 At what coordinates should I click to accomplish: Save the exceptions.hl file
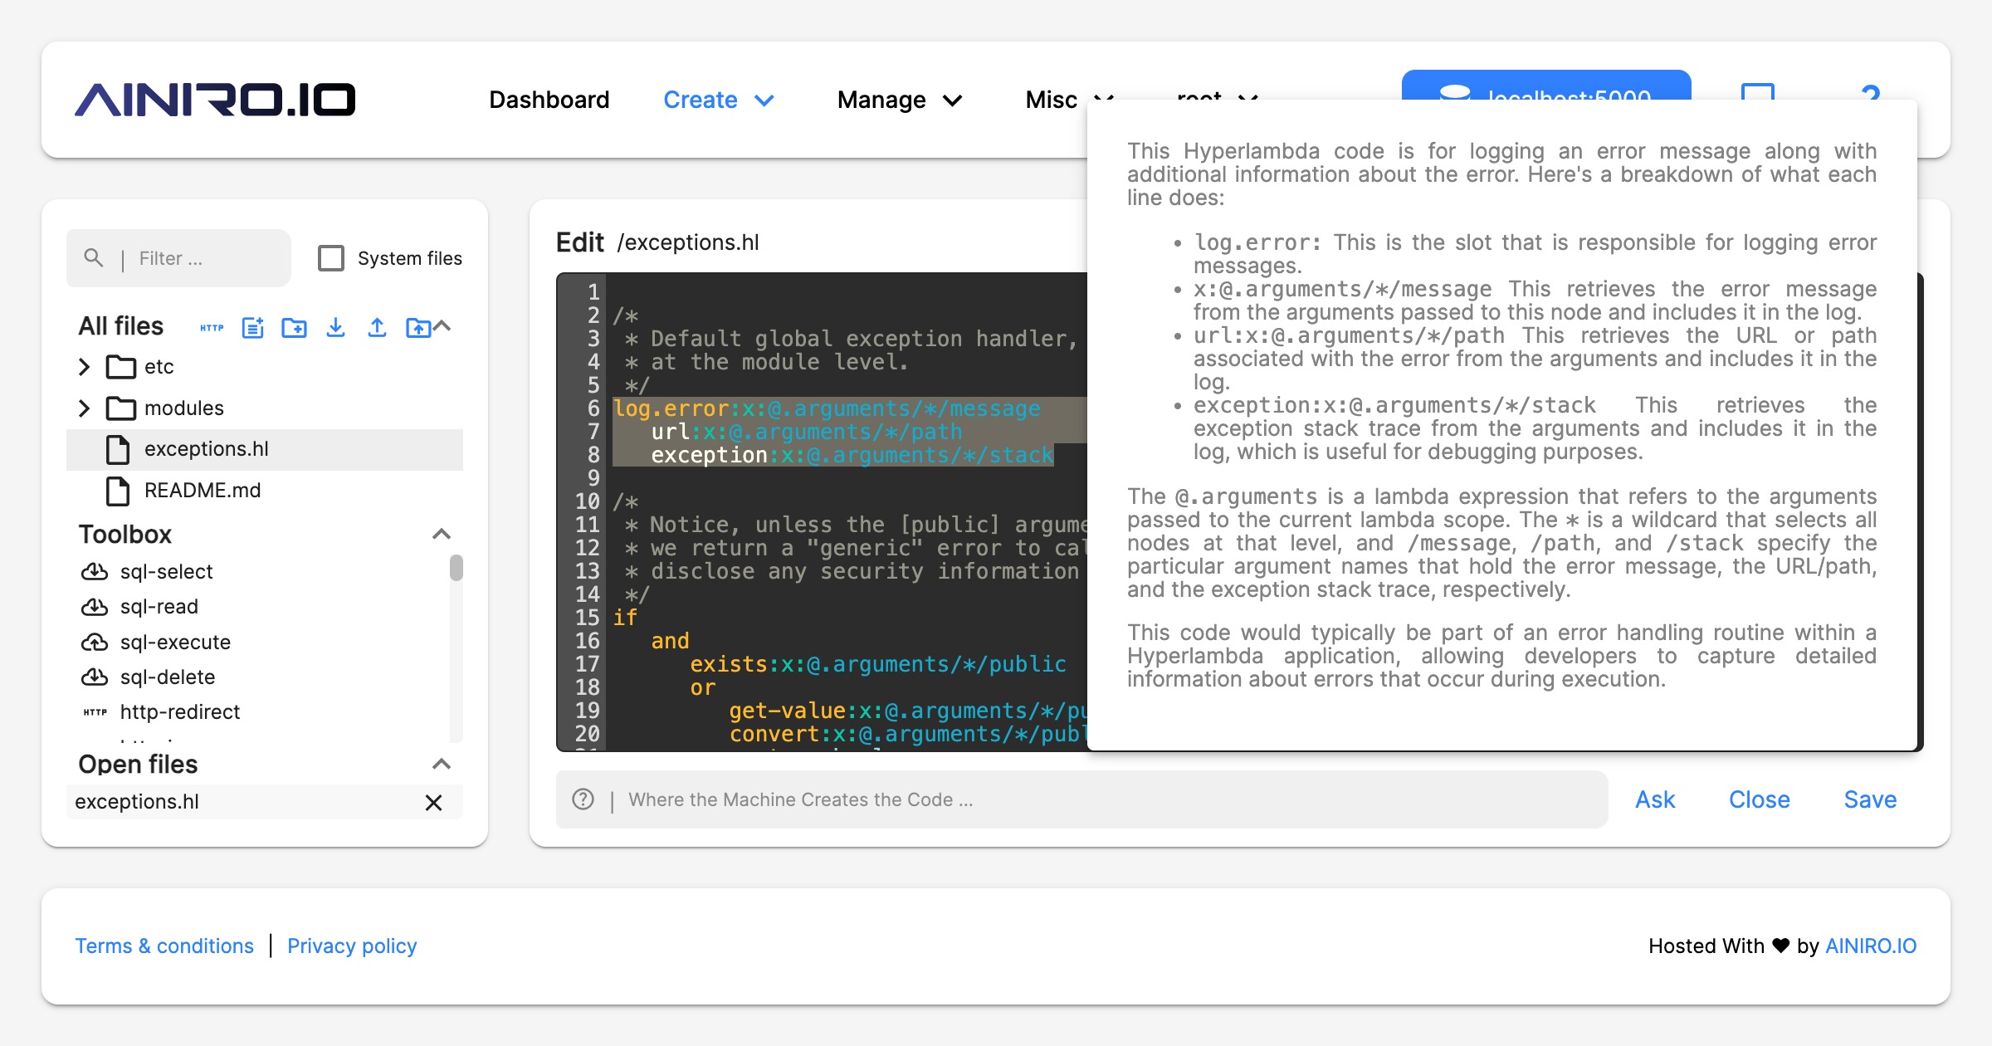(1869, 799)
